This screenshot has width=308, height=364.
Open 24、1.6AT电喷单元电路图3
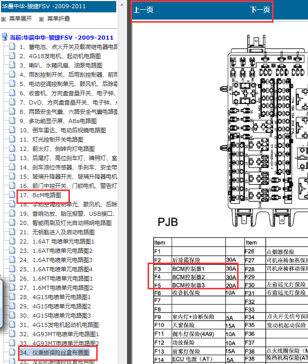(x=56, y=260)
